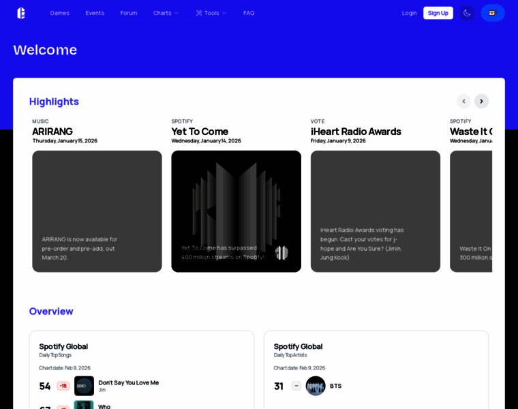
Task: Open the Yet To Come highlight card
Action: click(x=236, y=211)
